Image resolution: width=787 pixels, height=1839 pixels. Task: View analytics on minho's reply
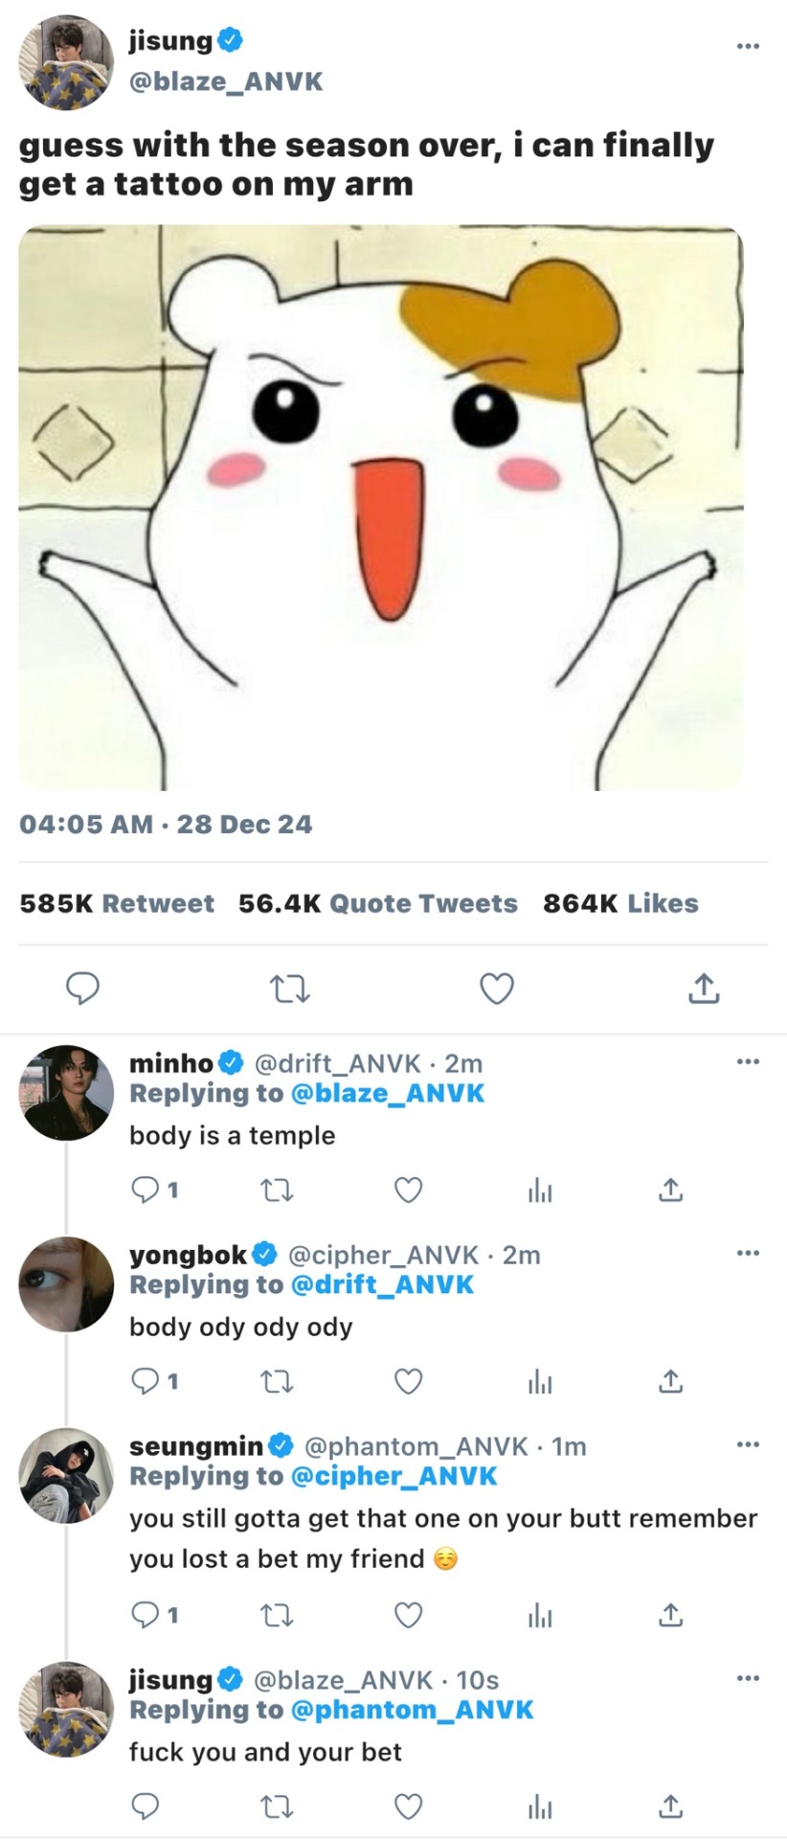[540, 1191]
